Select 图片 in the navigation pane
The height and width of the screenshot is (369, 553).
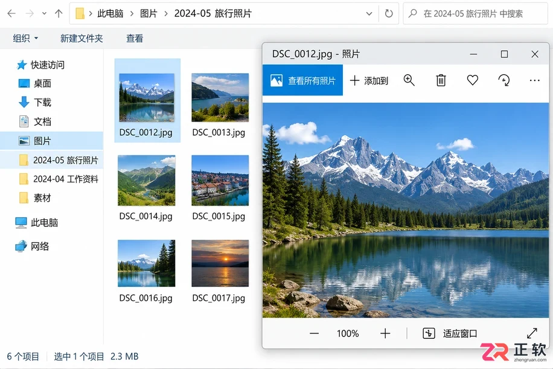coord(51,141)
